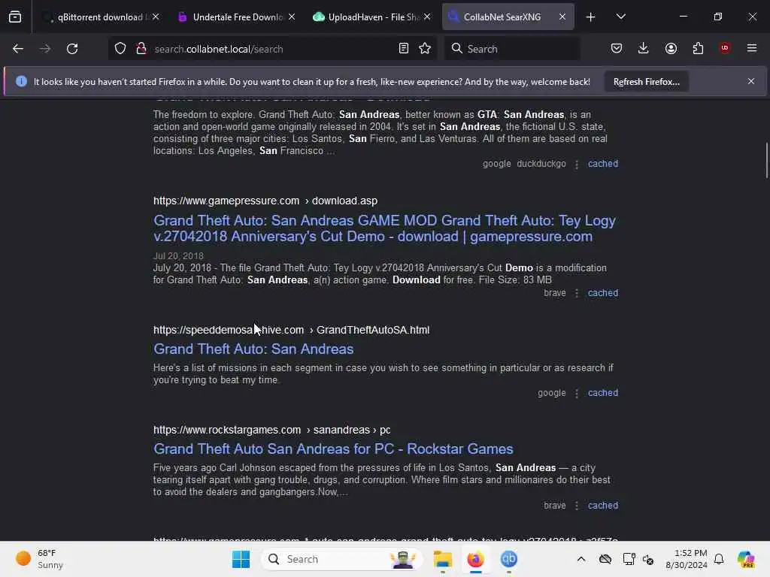
Task: Switch to qBittorrent download tab
Action: point(100,17)
